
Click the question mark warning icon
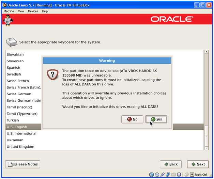[x=53, y=75]
